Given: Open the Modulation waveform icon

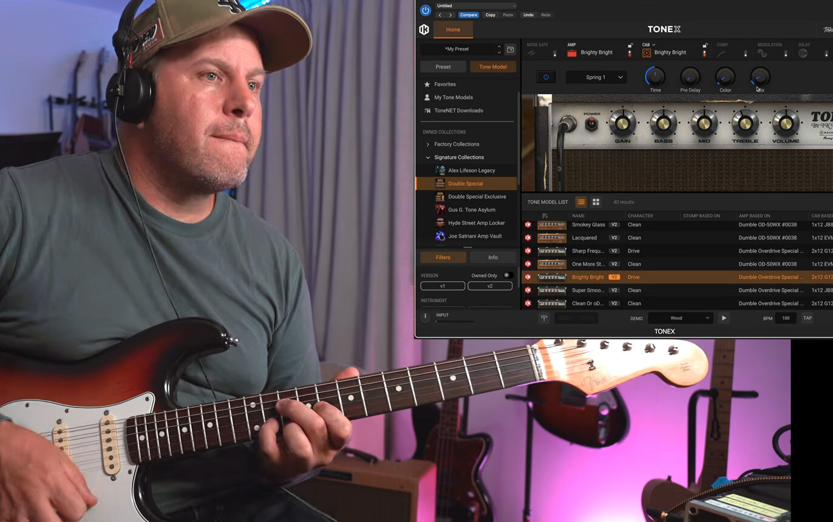Looking at the screenshot, I should (x=762, y=53).
